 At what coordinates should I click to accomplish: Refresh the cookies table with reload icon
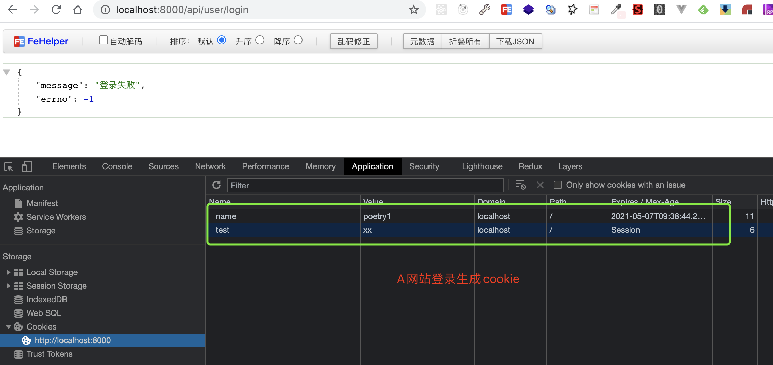pos(216,185)
